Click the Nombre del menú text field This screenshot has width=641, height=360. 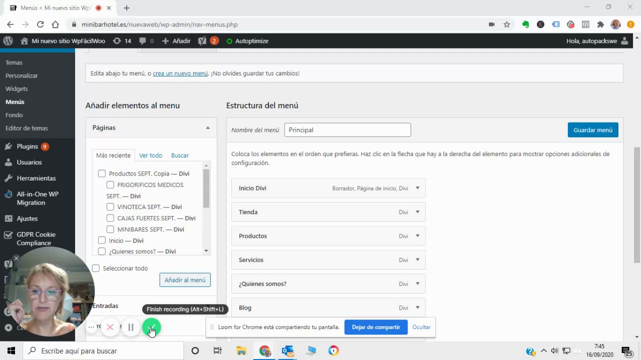[348, 130]
